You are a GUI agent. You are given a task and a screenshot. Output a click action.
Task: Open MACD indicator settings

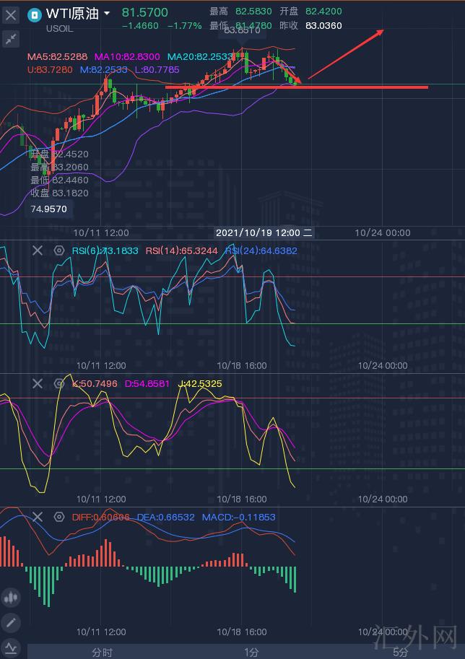[59, 517]
